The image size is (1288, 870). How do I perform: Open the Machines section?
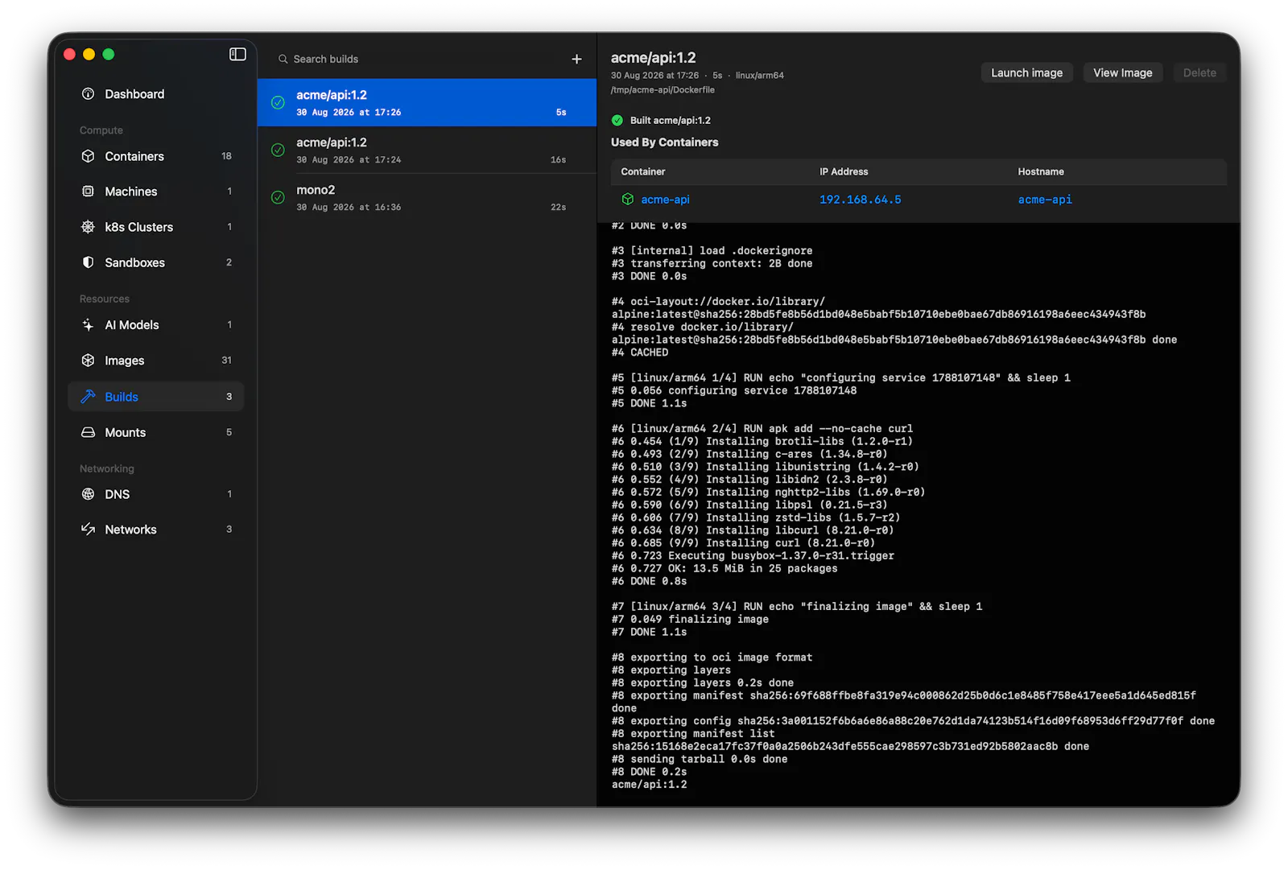156,192
